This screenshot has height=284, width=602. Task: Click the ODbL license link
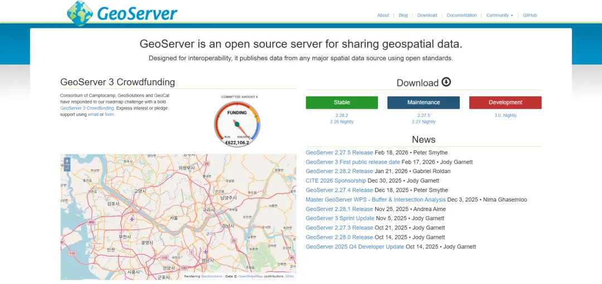(289, 276)
